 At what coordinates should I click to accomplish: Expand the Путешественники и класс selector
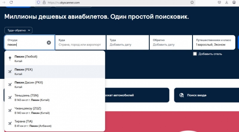(x=214, y=42)
